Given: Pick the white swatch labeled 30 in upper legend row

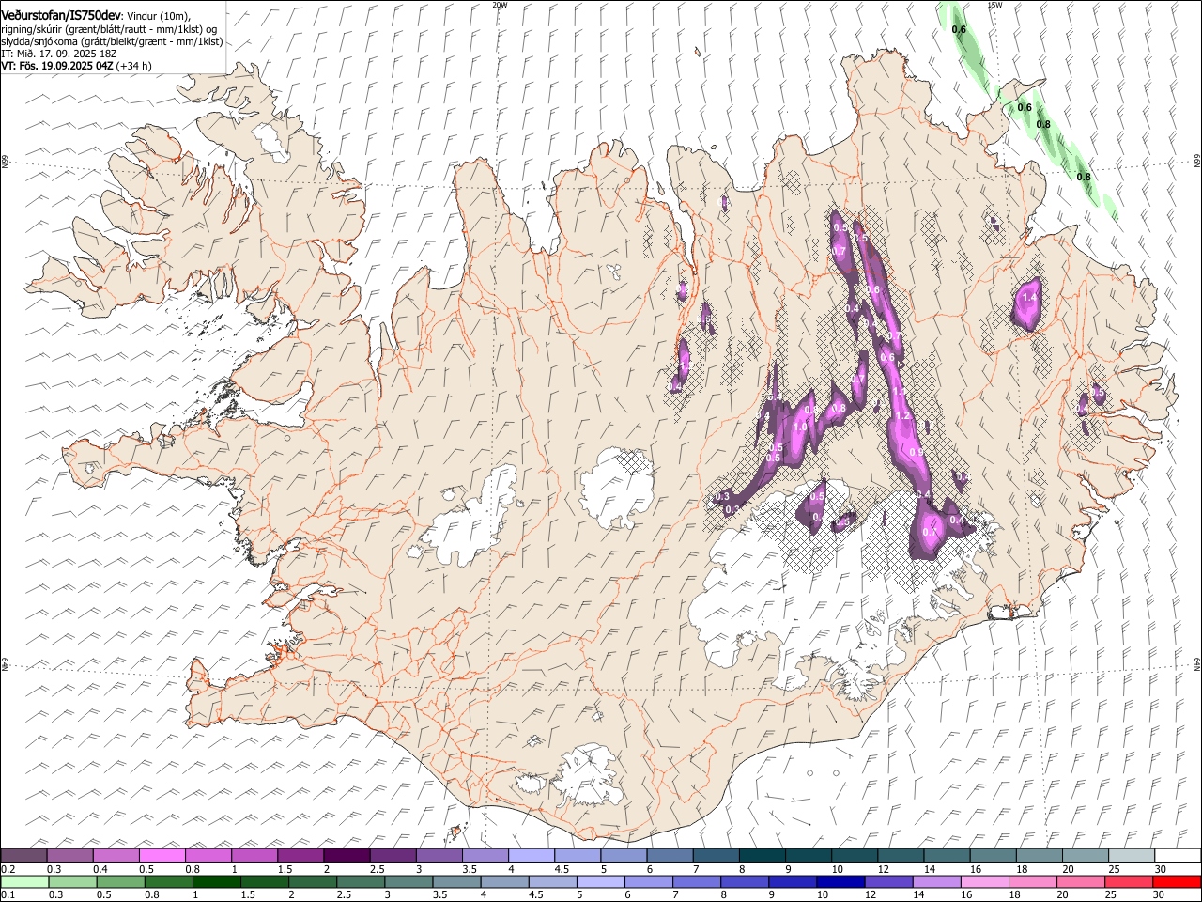Looking at the screenshot, I should 1178,856.
